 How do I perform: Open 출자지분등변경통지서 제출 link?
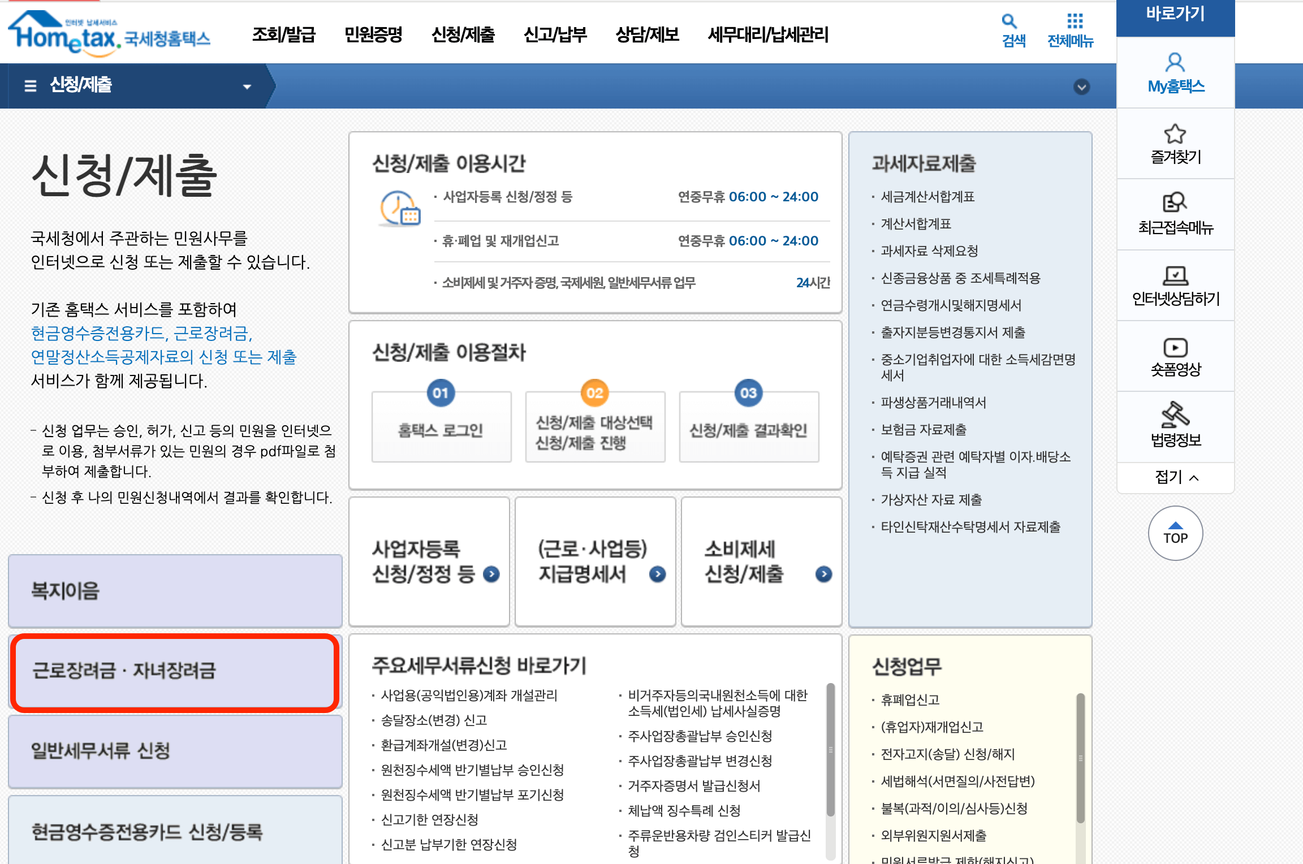click(953, 332)
